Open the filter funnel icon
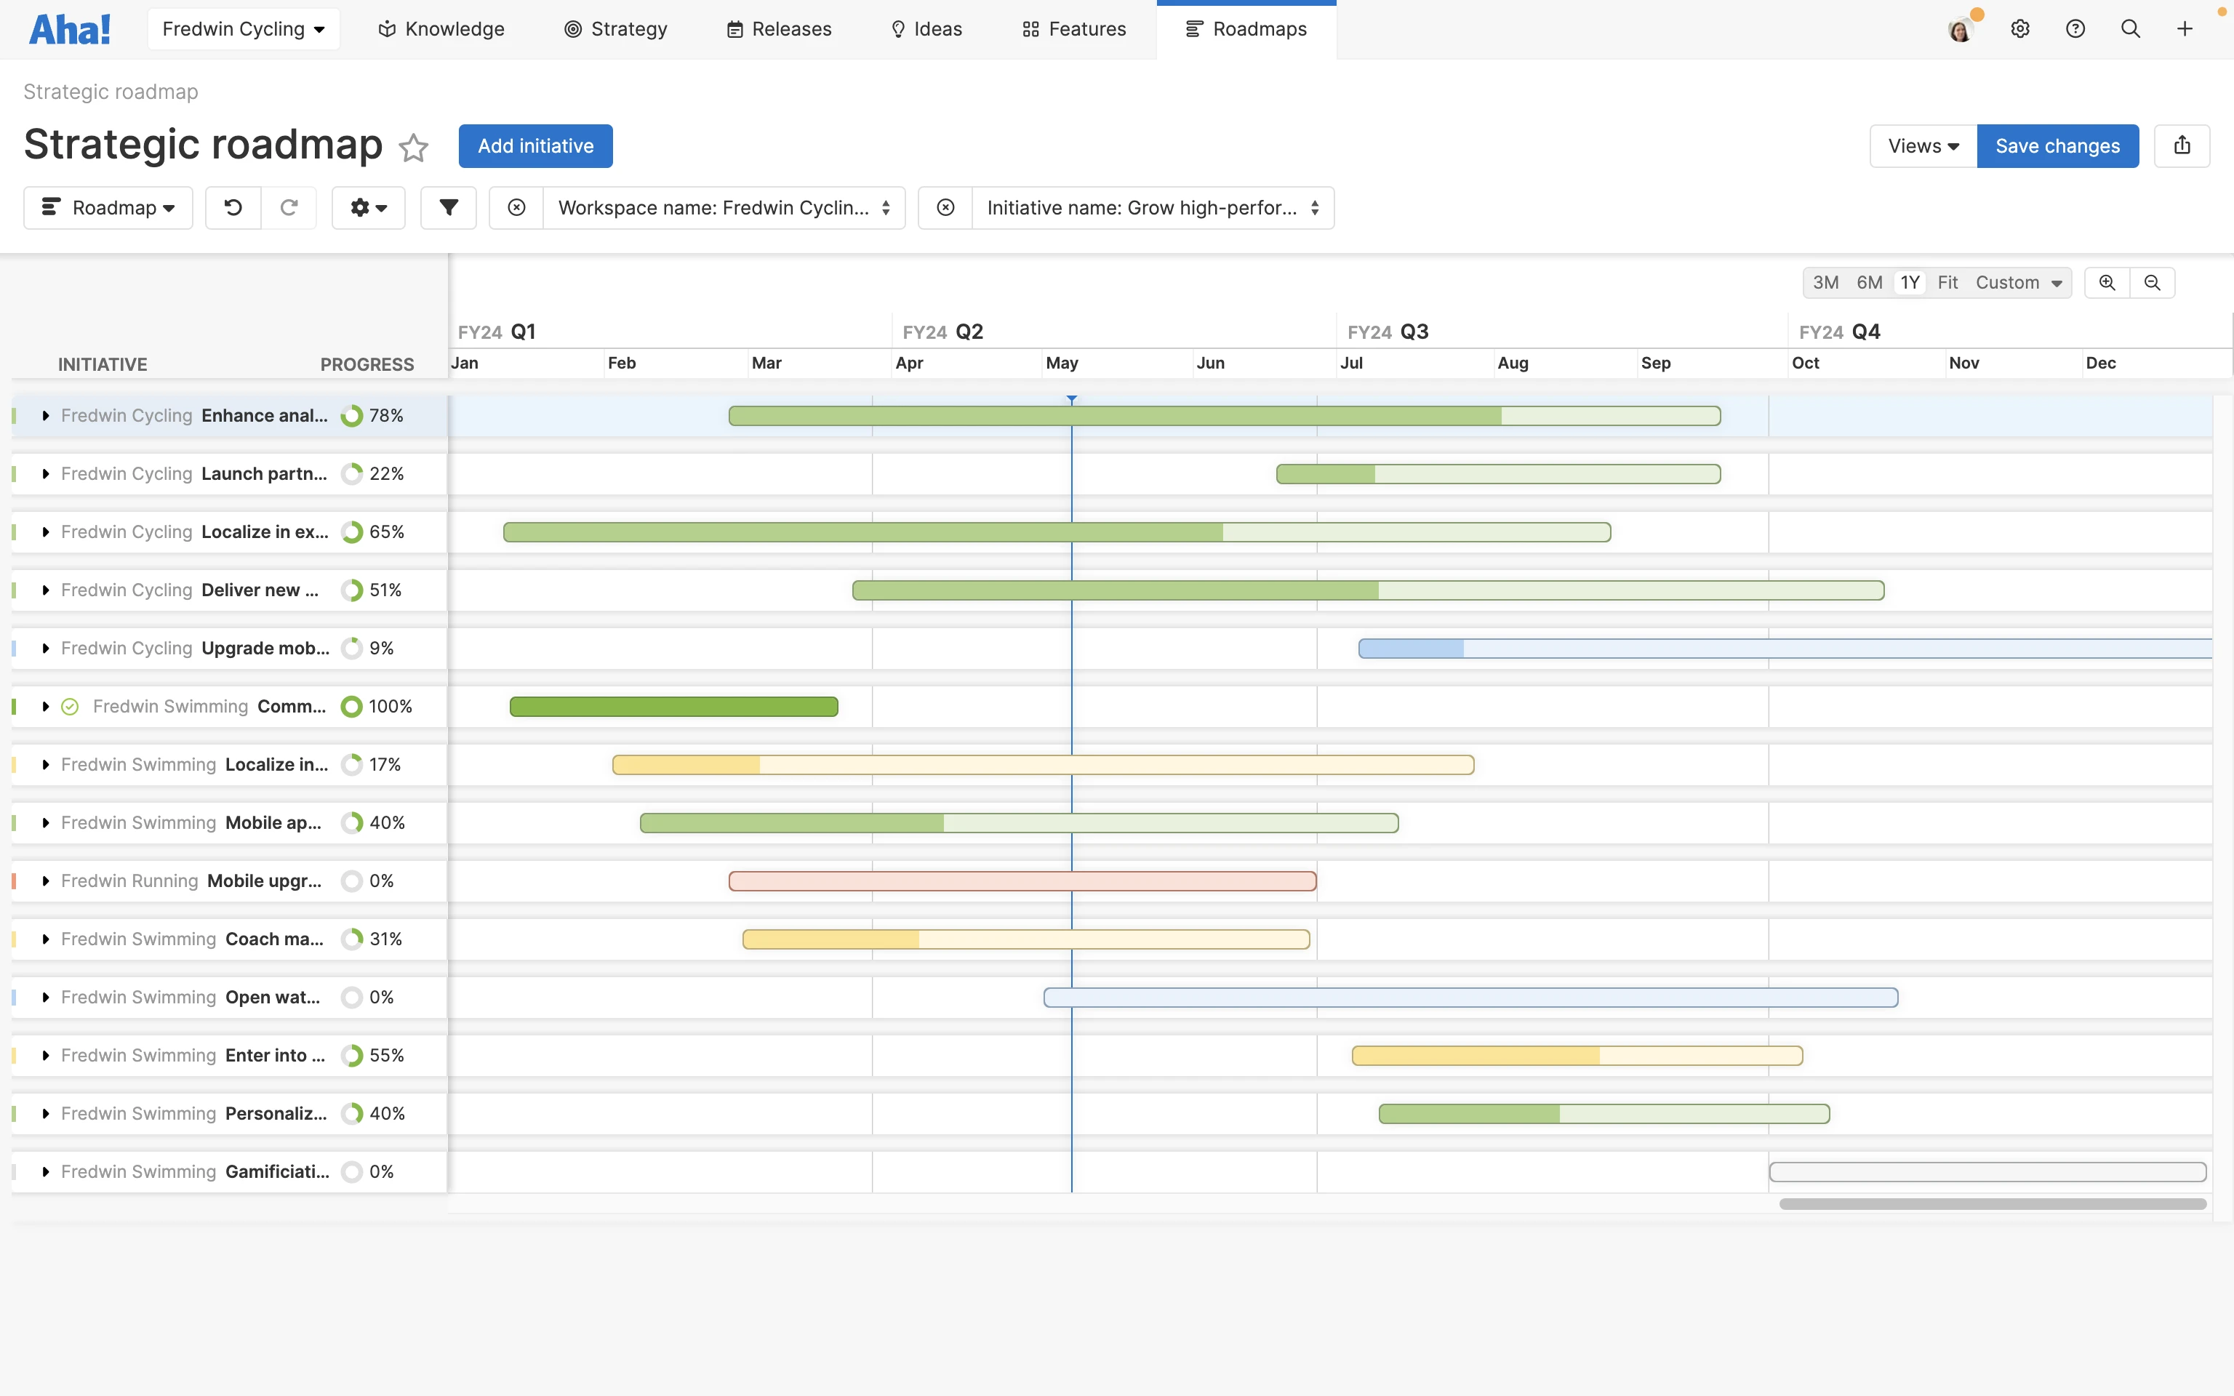 point(449,208)
